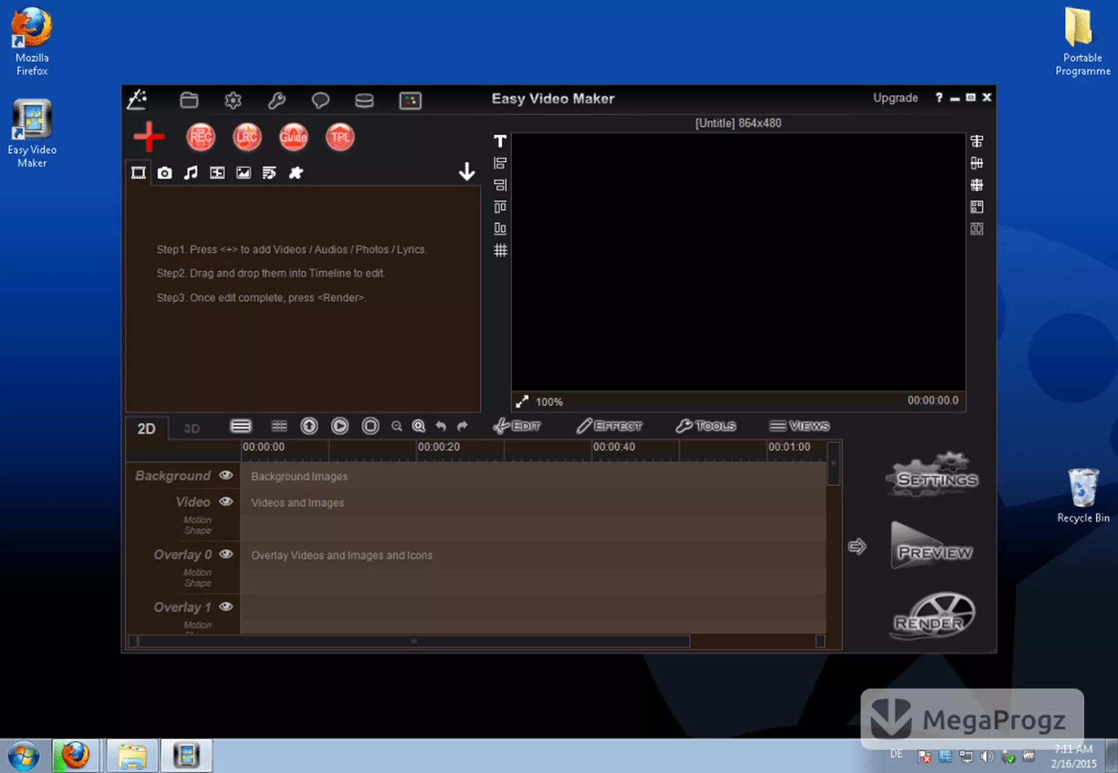Click the align top icon beside preview
The width and height of the screenshot is (1118, 773).
click(500, 207)
